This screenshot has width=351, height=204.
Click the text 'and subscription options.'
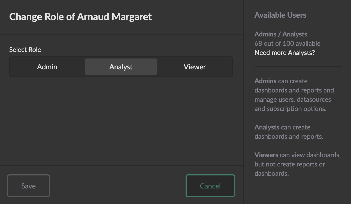291,109
